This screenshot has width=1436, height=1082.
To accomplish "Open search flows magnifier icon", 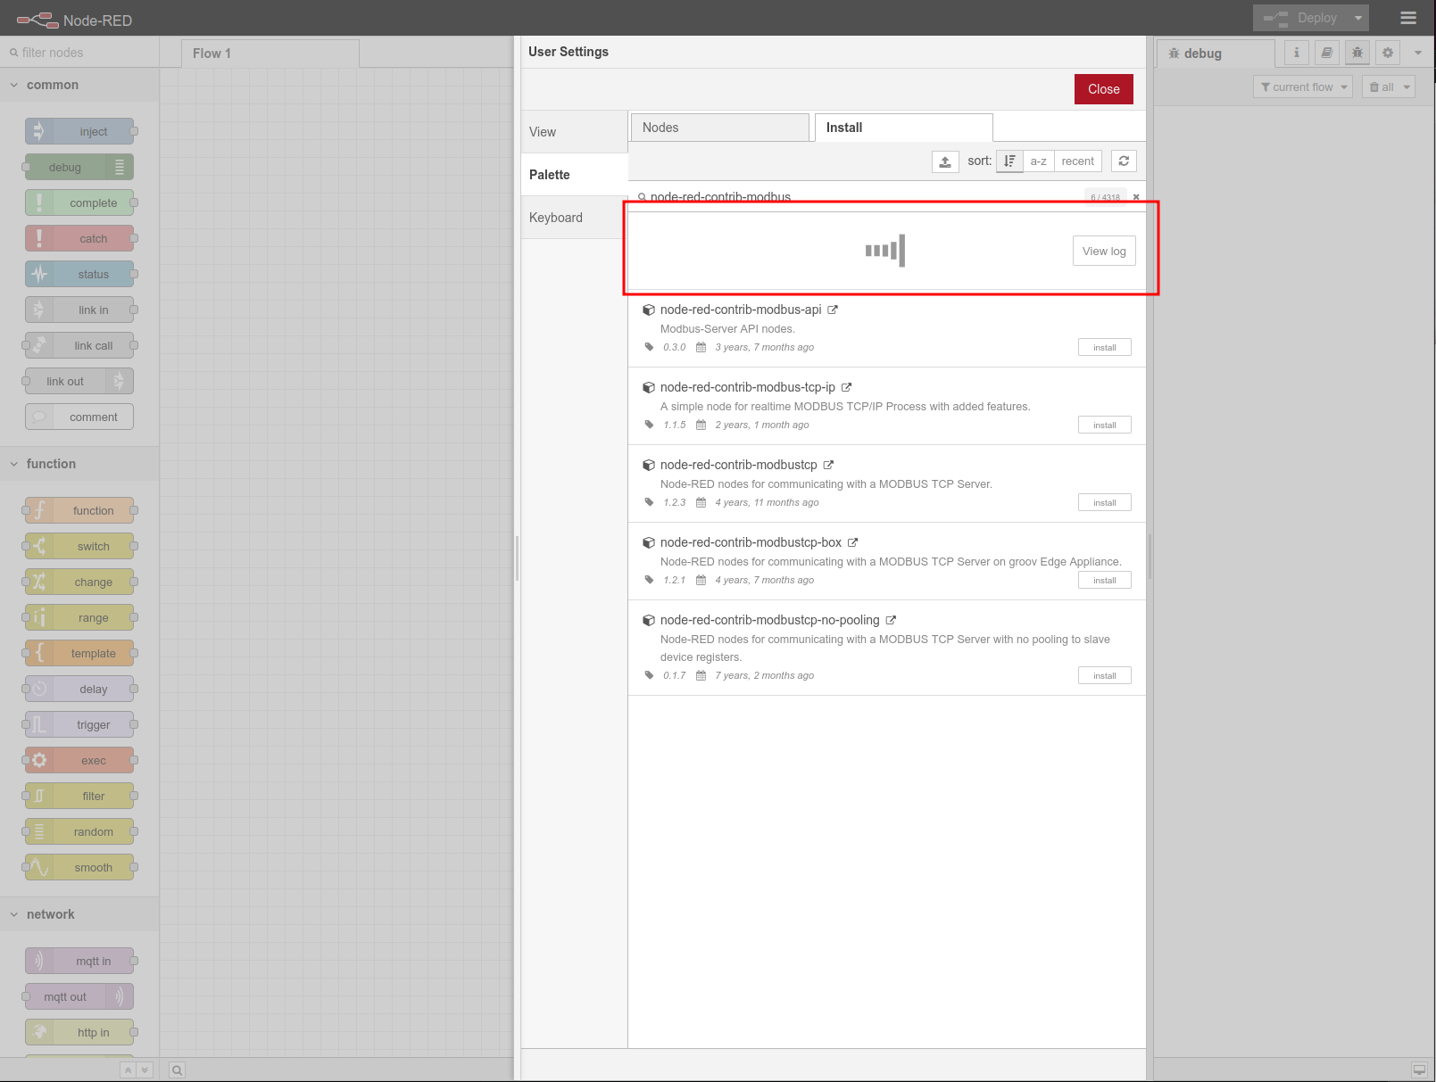I will point(178,1070).
